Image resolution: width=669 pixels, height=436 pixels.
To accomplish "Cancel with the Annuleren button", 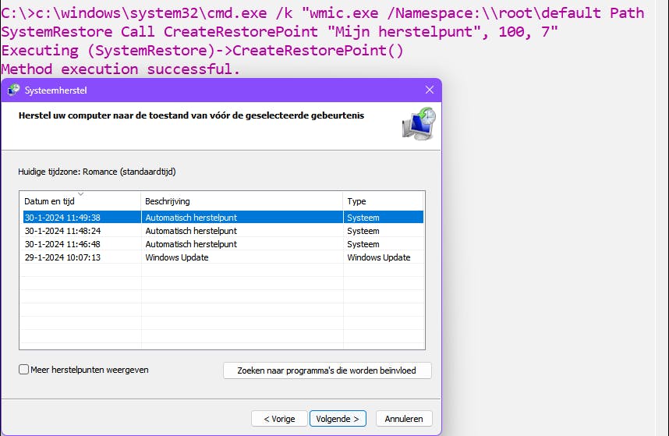I will coord(404,419).
